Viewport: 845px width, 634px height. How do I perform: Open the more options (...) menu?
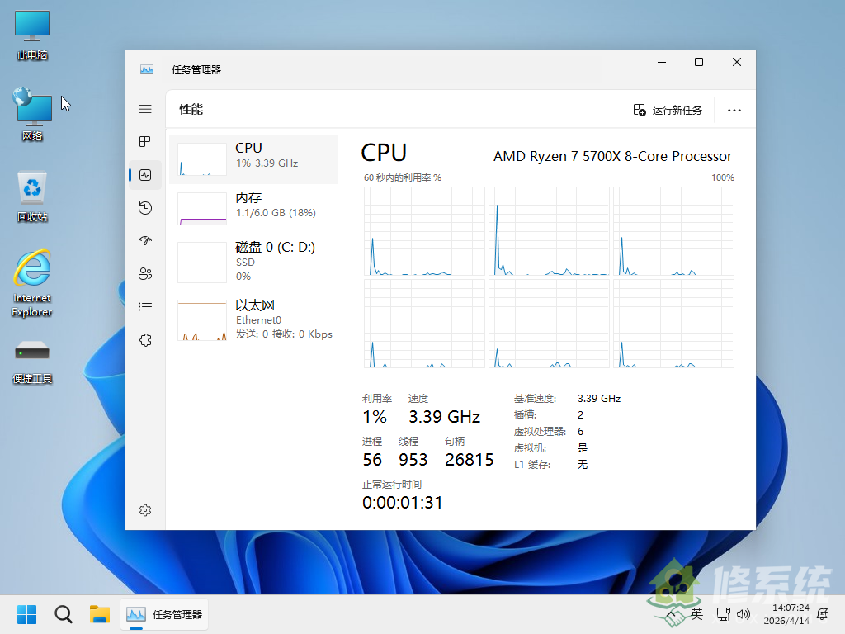pos(734,109)
